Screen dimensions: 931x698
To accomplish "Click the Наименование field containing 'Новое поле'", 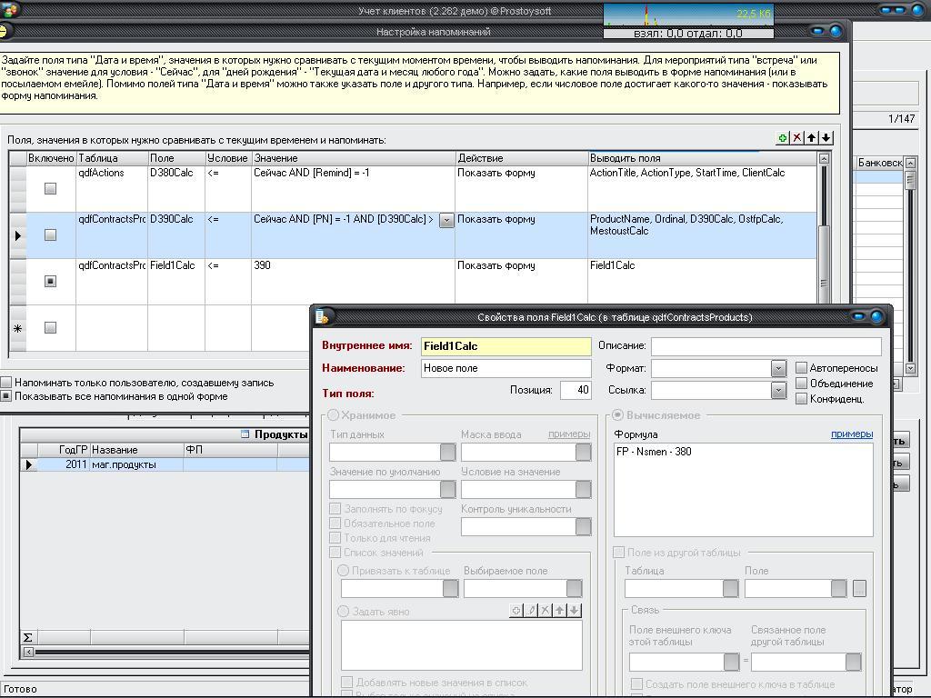I will point(506,368).
